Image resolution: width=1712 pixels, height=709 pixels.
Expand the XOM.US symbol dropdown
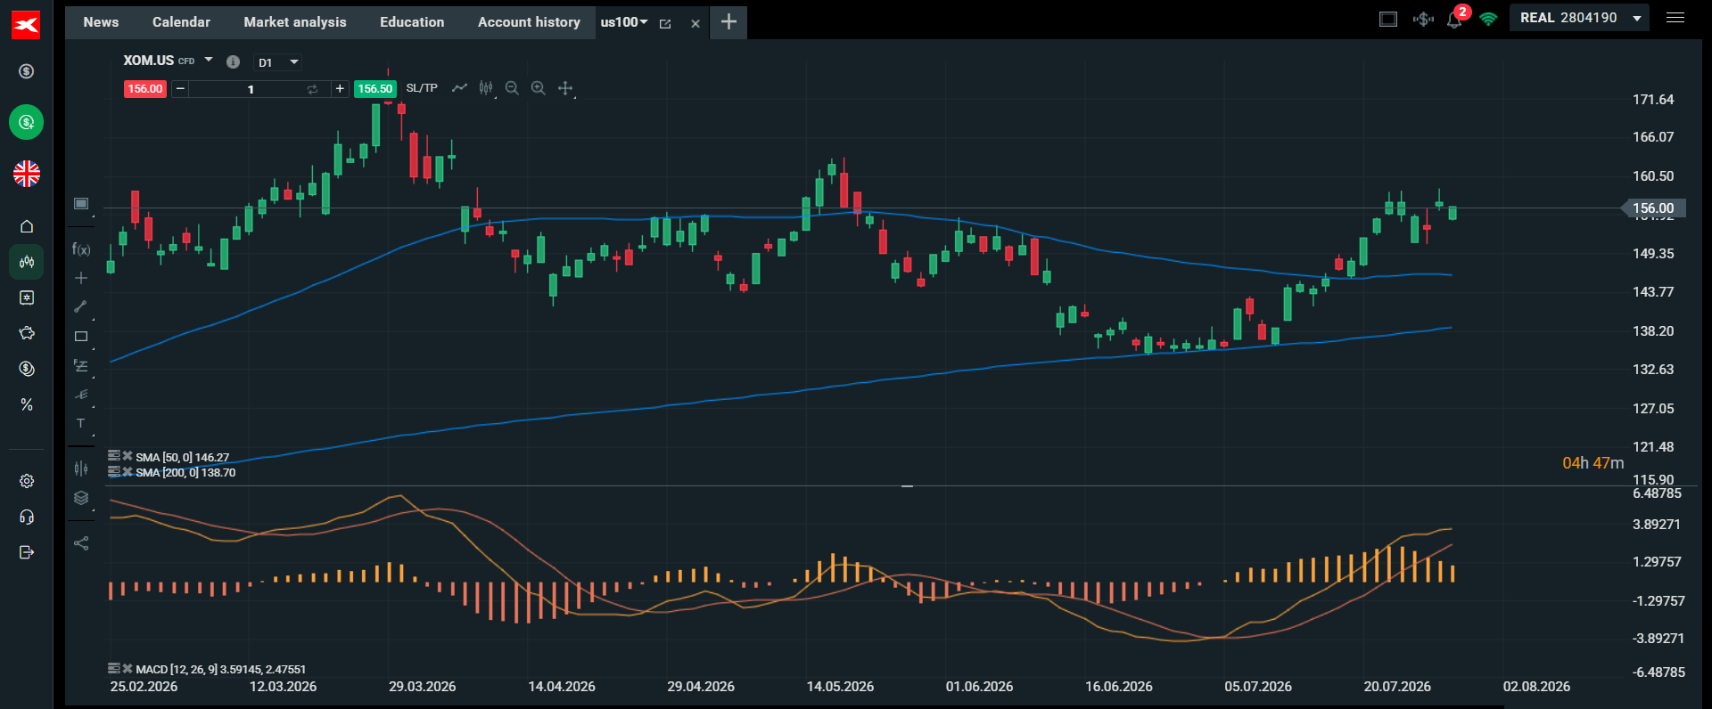168,61
